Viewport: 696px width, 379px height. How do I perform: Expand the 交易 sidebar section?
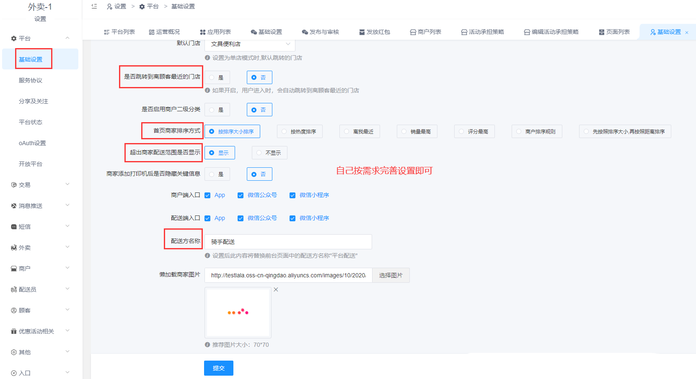click(x=67, y=184)
